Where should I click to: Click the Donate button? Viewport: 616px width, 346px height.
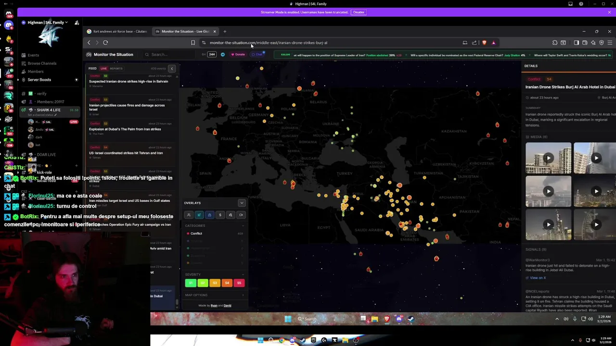(238, 54)
